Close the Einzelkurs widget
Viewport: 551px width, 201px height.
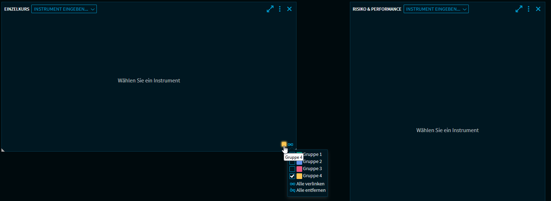tap(289, 9)
